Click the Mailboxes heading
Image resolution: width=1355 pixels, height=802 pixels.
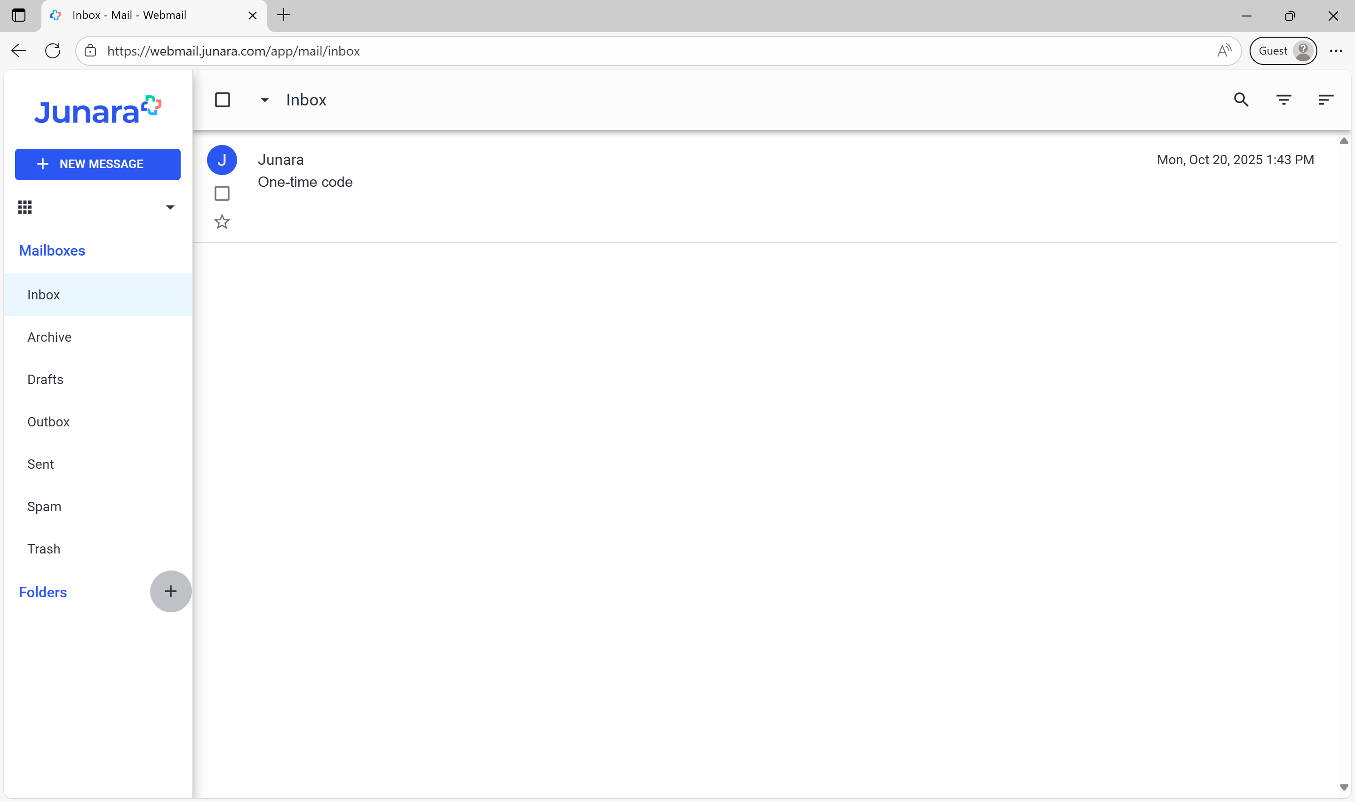(52, 251)
